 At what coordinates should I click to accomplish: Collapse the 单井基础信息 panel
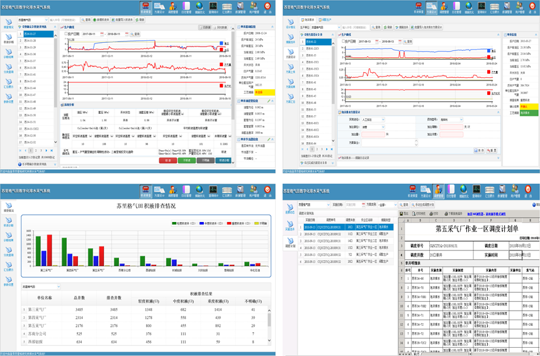coord(273,27)
